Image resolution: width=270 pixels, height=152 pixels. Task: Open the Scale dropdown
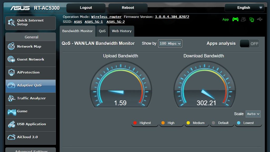tap(253, 114)
